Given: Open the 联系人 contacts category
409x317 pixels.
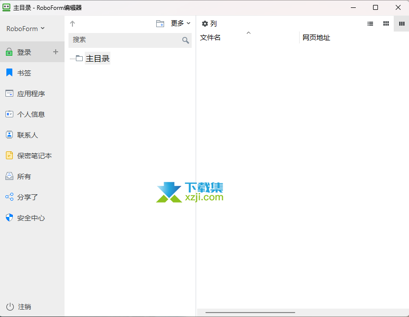Looking at the screenshot, I should click(x=32, y=135).
